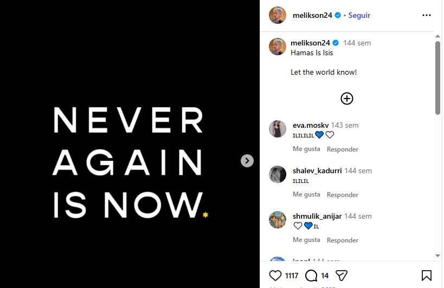Share post with paper plane icon
Viewport: 444px width, 288px height.
click(x=341, y=276)
